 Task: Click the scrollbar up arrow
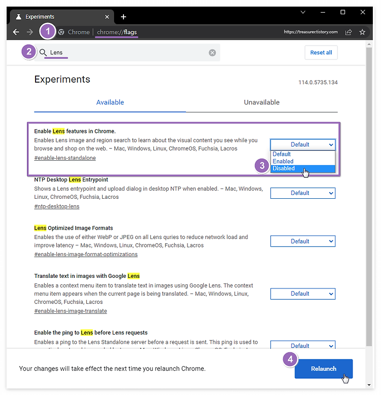coord(369,44)
